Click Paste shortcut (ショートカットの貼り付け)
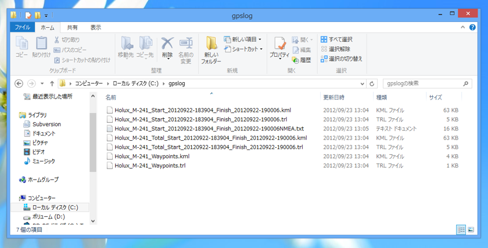This screenshot has height=248, width=488. [x=82, y=60]
